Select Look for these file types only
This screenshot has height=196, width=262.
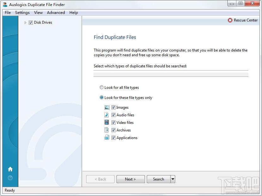(x=101, y=97)
